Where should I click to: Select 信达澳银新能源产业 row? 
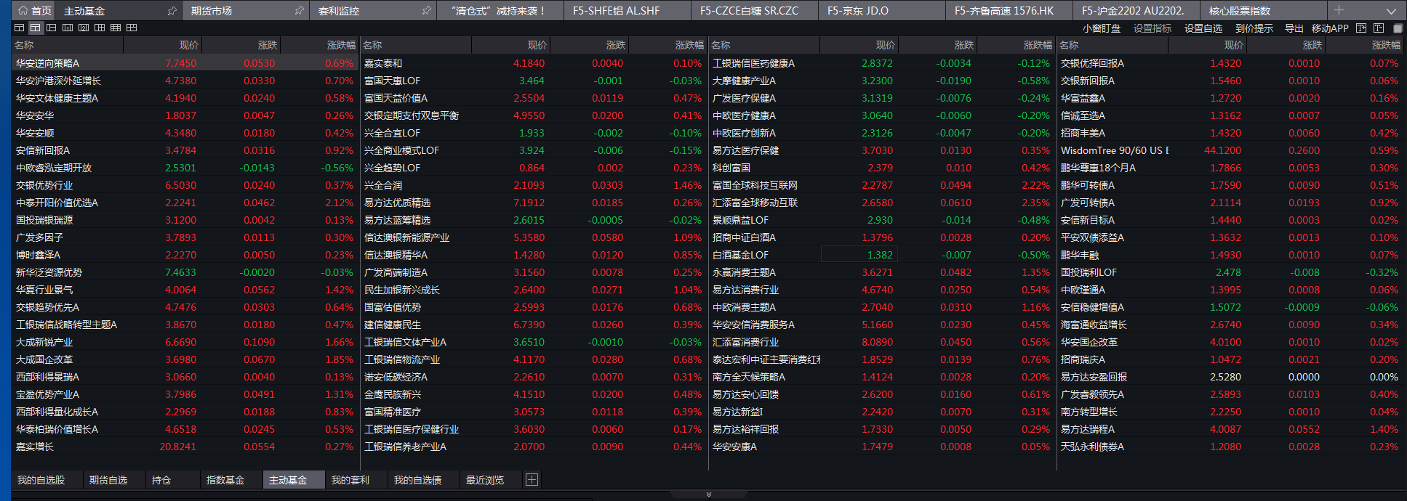tap(533, 237)
